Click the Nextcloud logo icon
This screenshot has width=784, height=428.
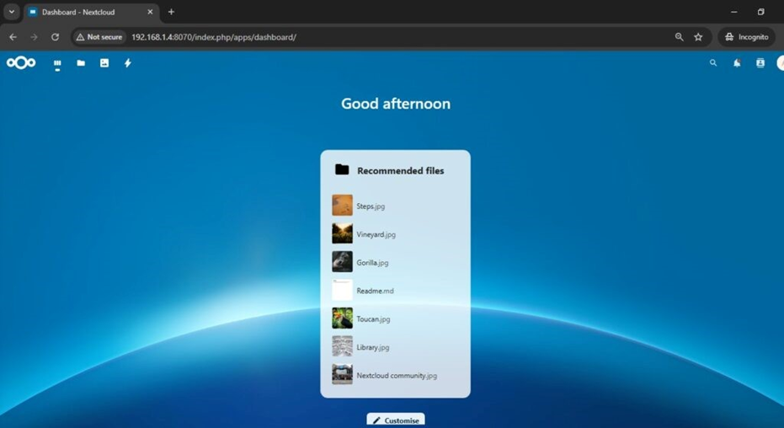pos(21,63)
